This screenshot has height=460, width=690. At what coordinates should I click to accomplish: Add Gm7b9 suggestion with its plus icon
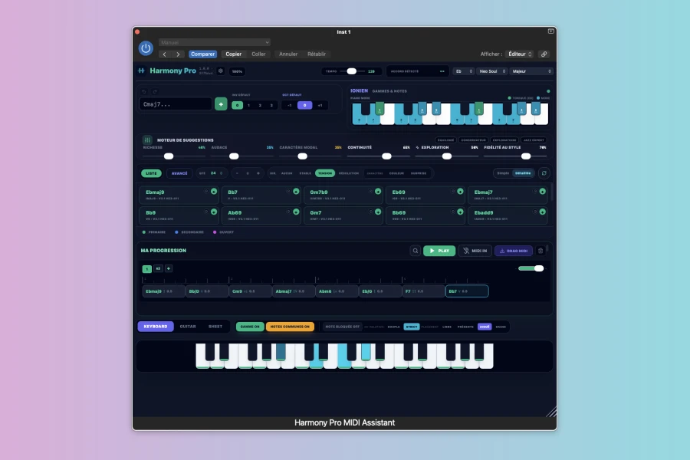pos(378,192)
